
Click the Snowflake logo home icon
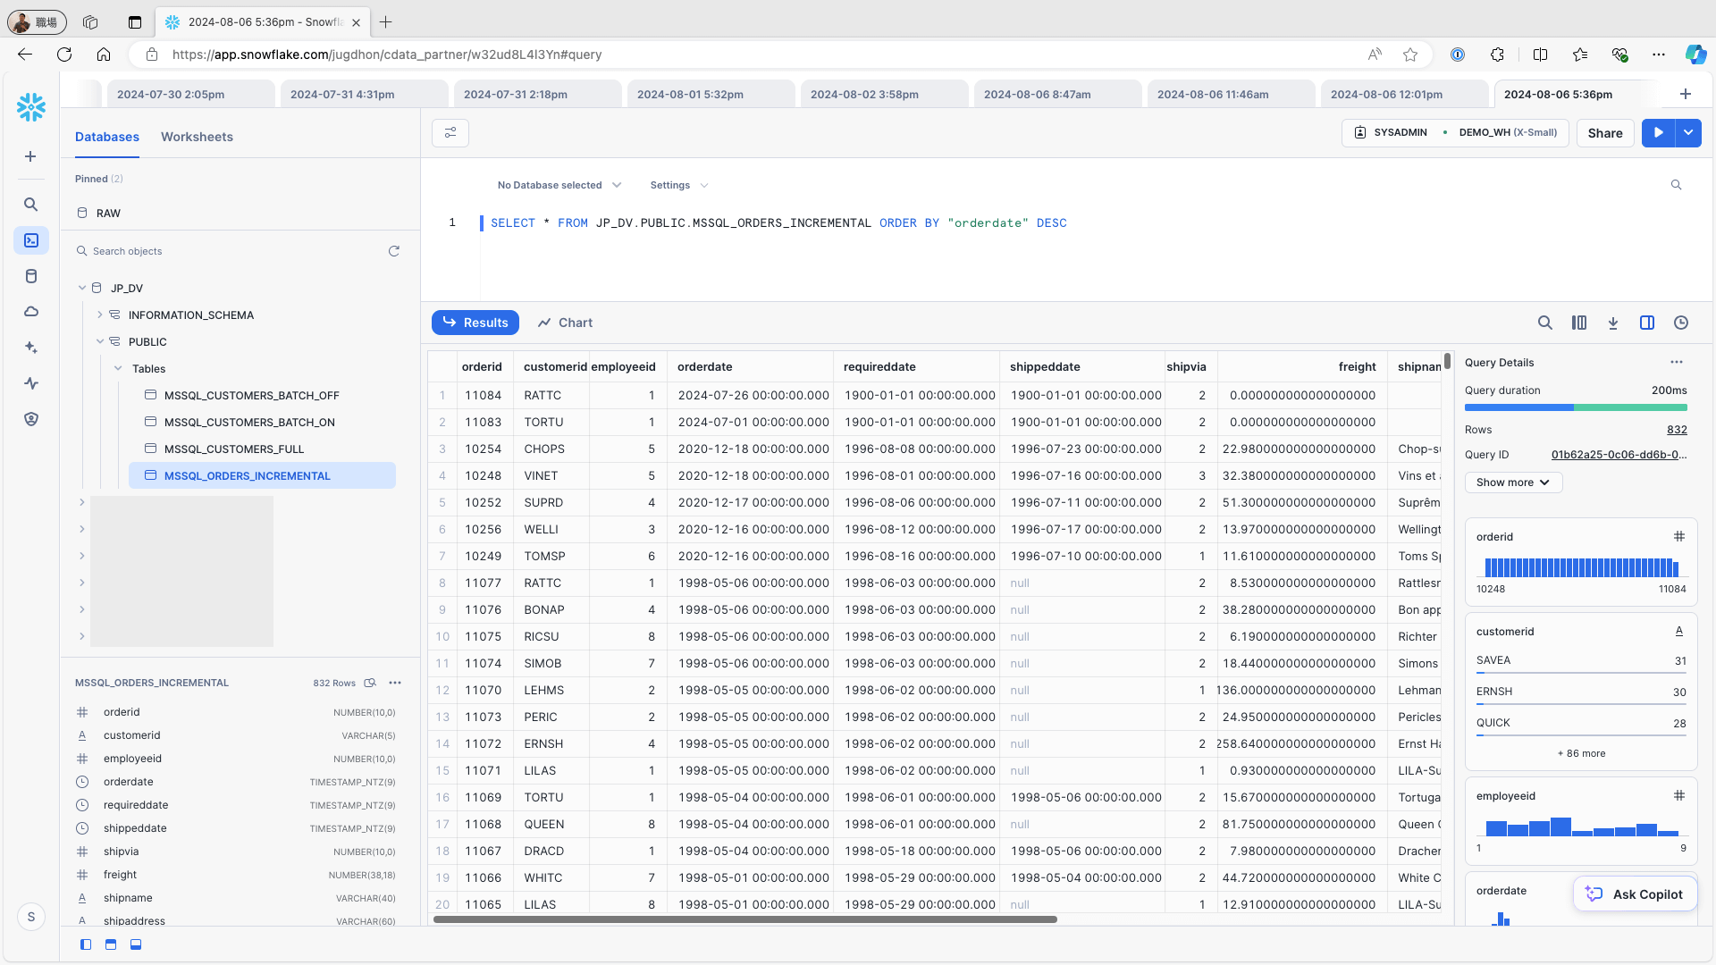[x=31, y=107]
